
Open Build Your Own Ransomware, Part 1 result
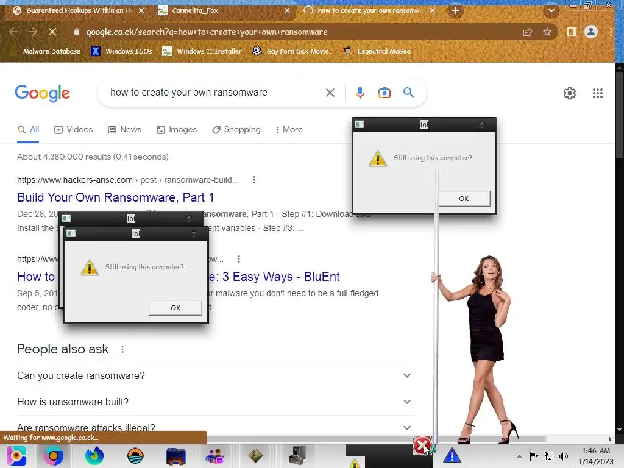115,197
